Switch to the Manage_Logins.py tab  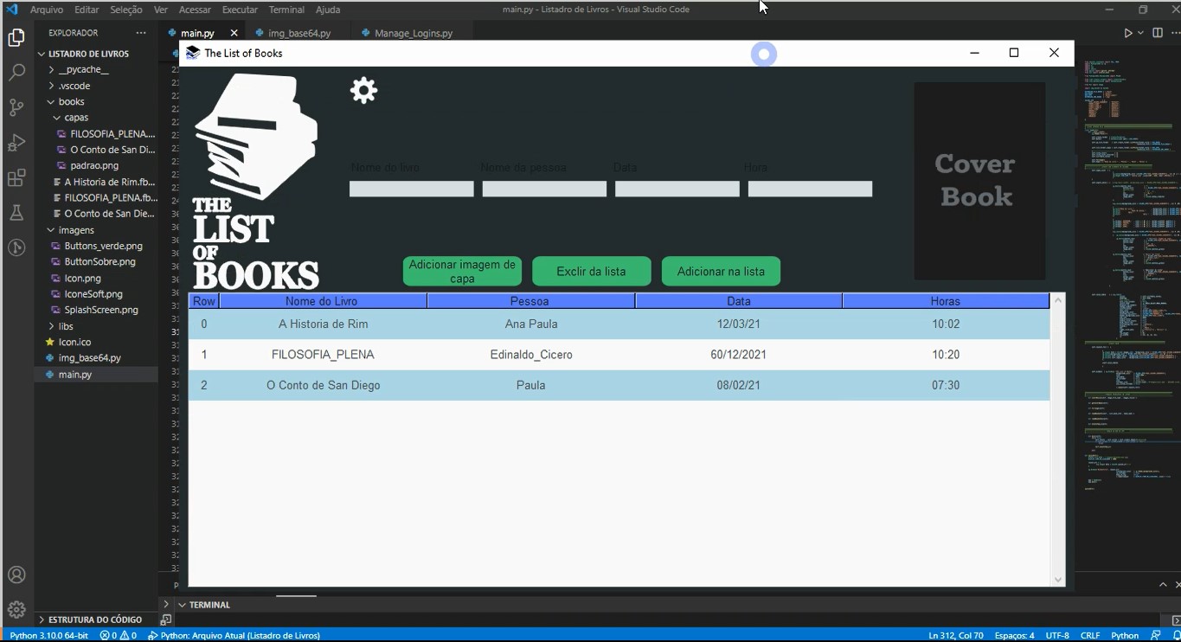(414, 33)
